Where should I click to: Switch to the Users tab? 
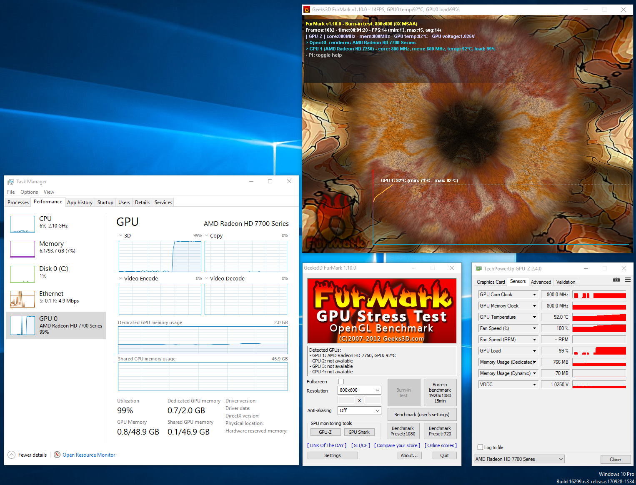tap(124, 202)
